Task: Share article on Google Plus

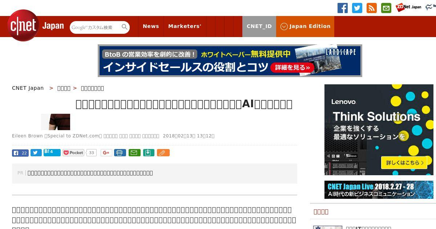Action: (106, 153)
